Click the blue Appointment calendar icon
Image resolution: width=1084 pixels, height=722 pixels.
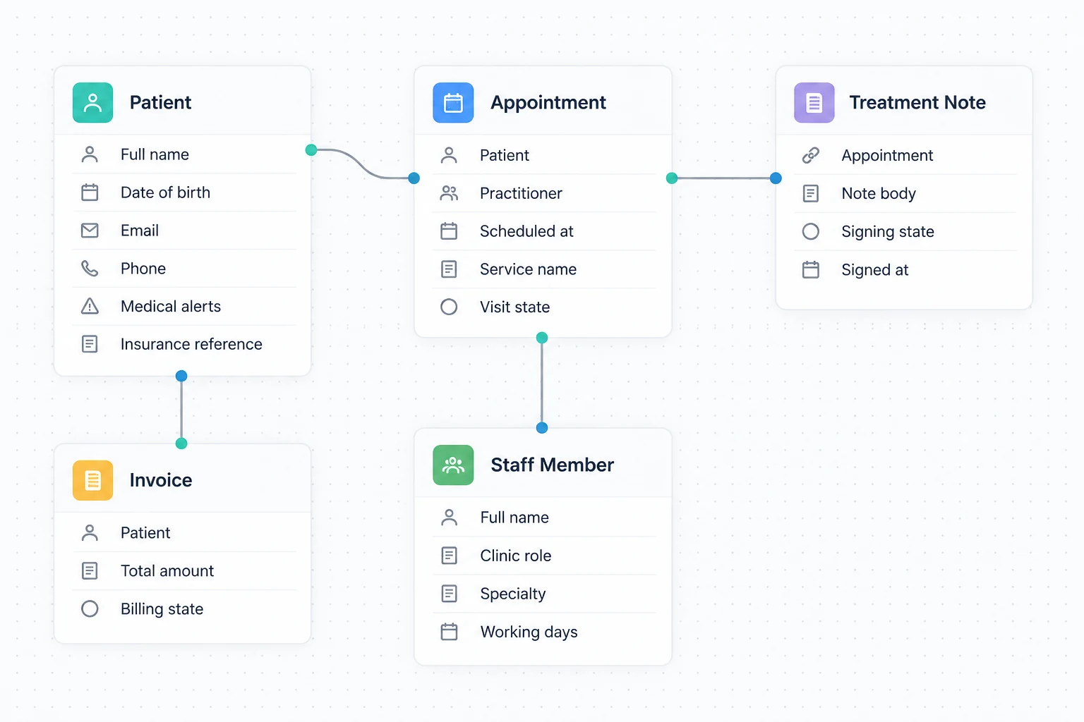coord(453,103)
